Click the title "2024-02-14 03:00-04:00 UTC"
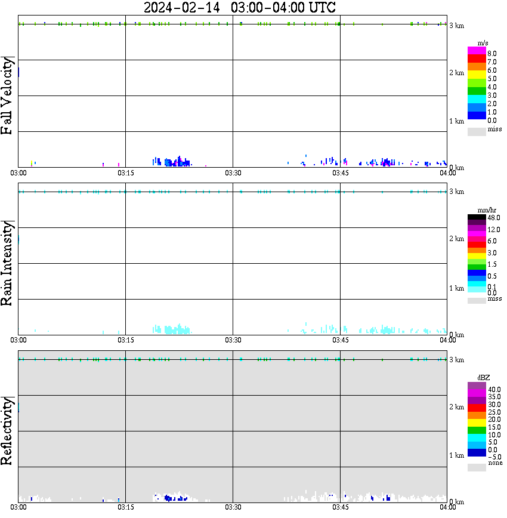 239,7
